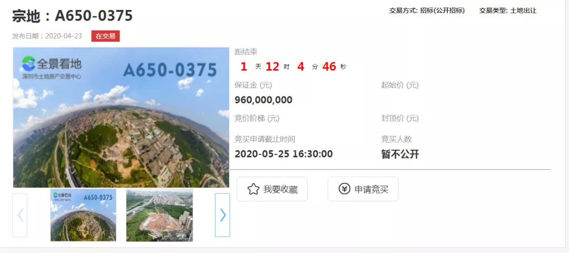Click the 宗地：A650-0375 title heading
Image resolution: width=569 pixels, height=253 pixels.
point(72,16)
